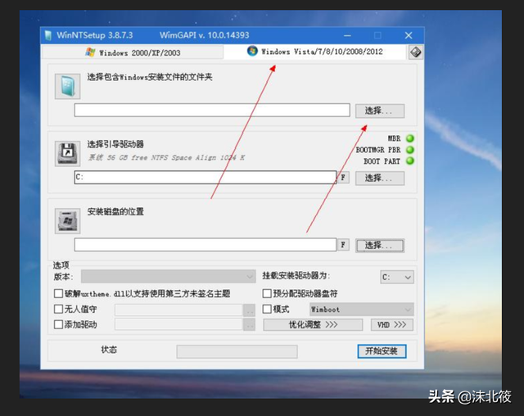Open the 优化调整 >>> tweaks panel

click(313, 325)
